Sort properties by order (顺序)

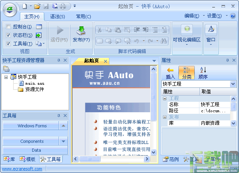pyautogui.click(x=203, y=73)
